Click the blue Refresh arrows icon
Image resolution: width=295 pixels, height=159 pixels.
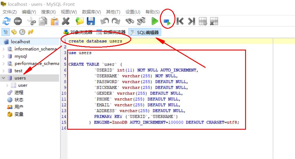pyautogui.click(x=6, y=21)
